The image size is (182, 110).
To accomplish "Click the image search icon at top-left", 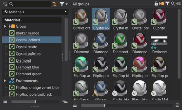I will coord(5,4).
